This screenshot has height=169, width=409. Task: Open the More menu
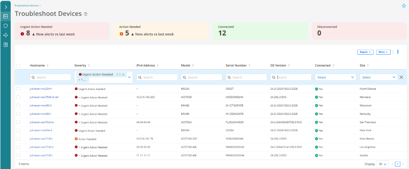click(x=383, y=52)
